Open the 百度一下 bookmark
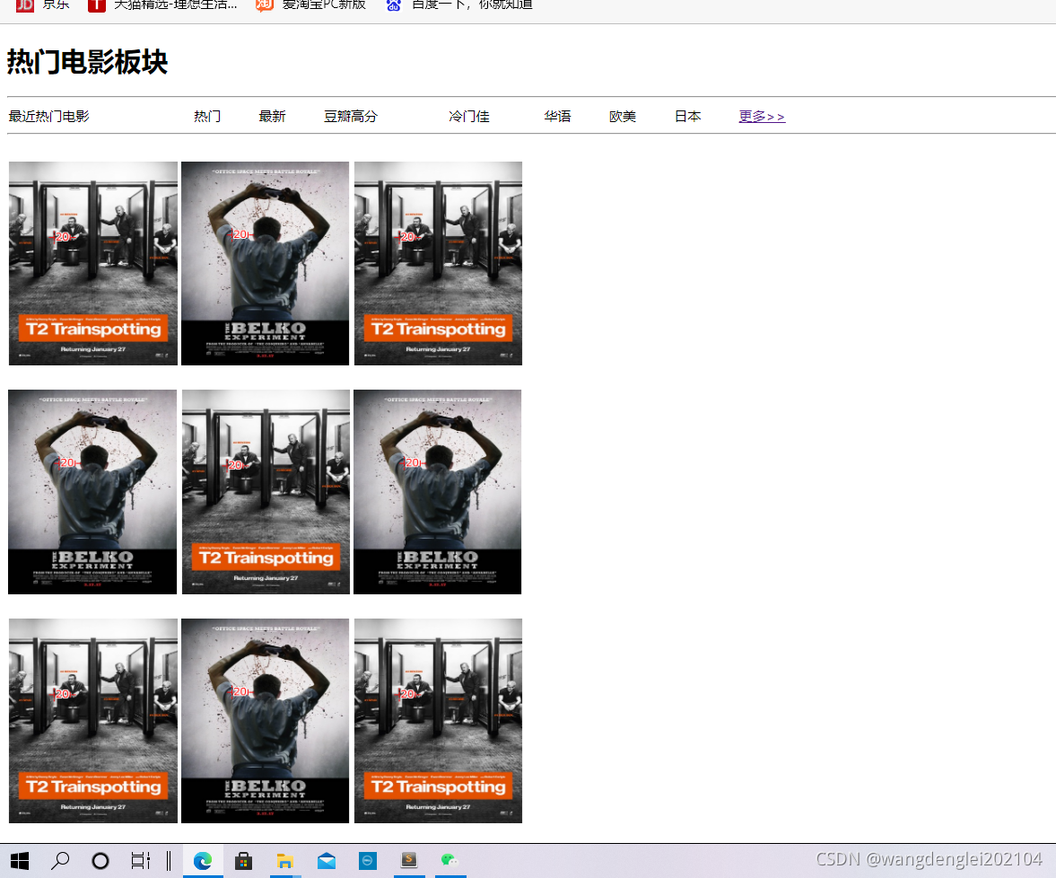This screenshot has width=1056, height=878. click(x=459, y=5)
